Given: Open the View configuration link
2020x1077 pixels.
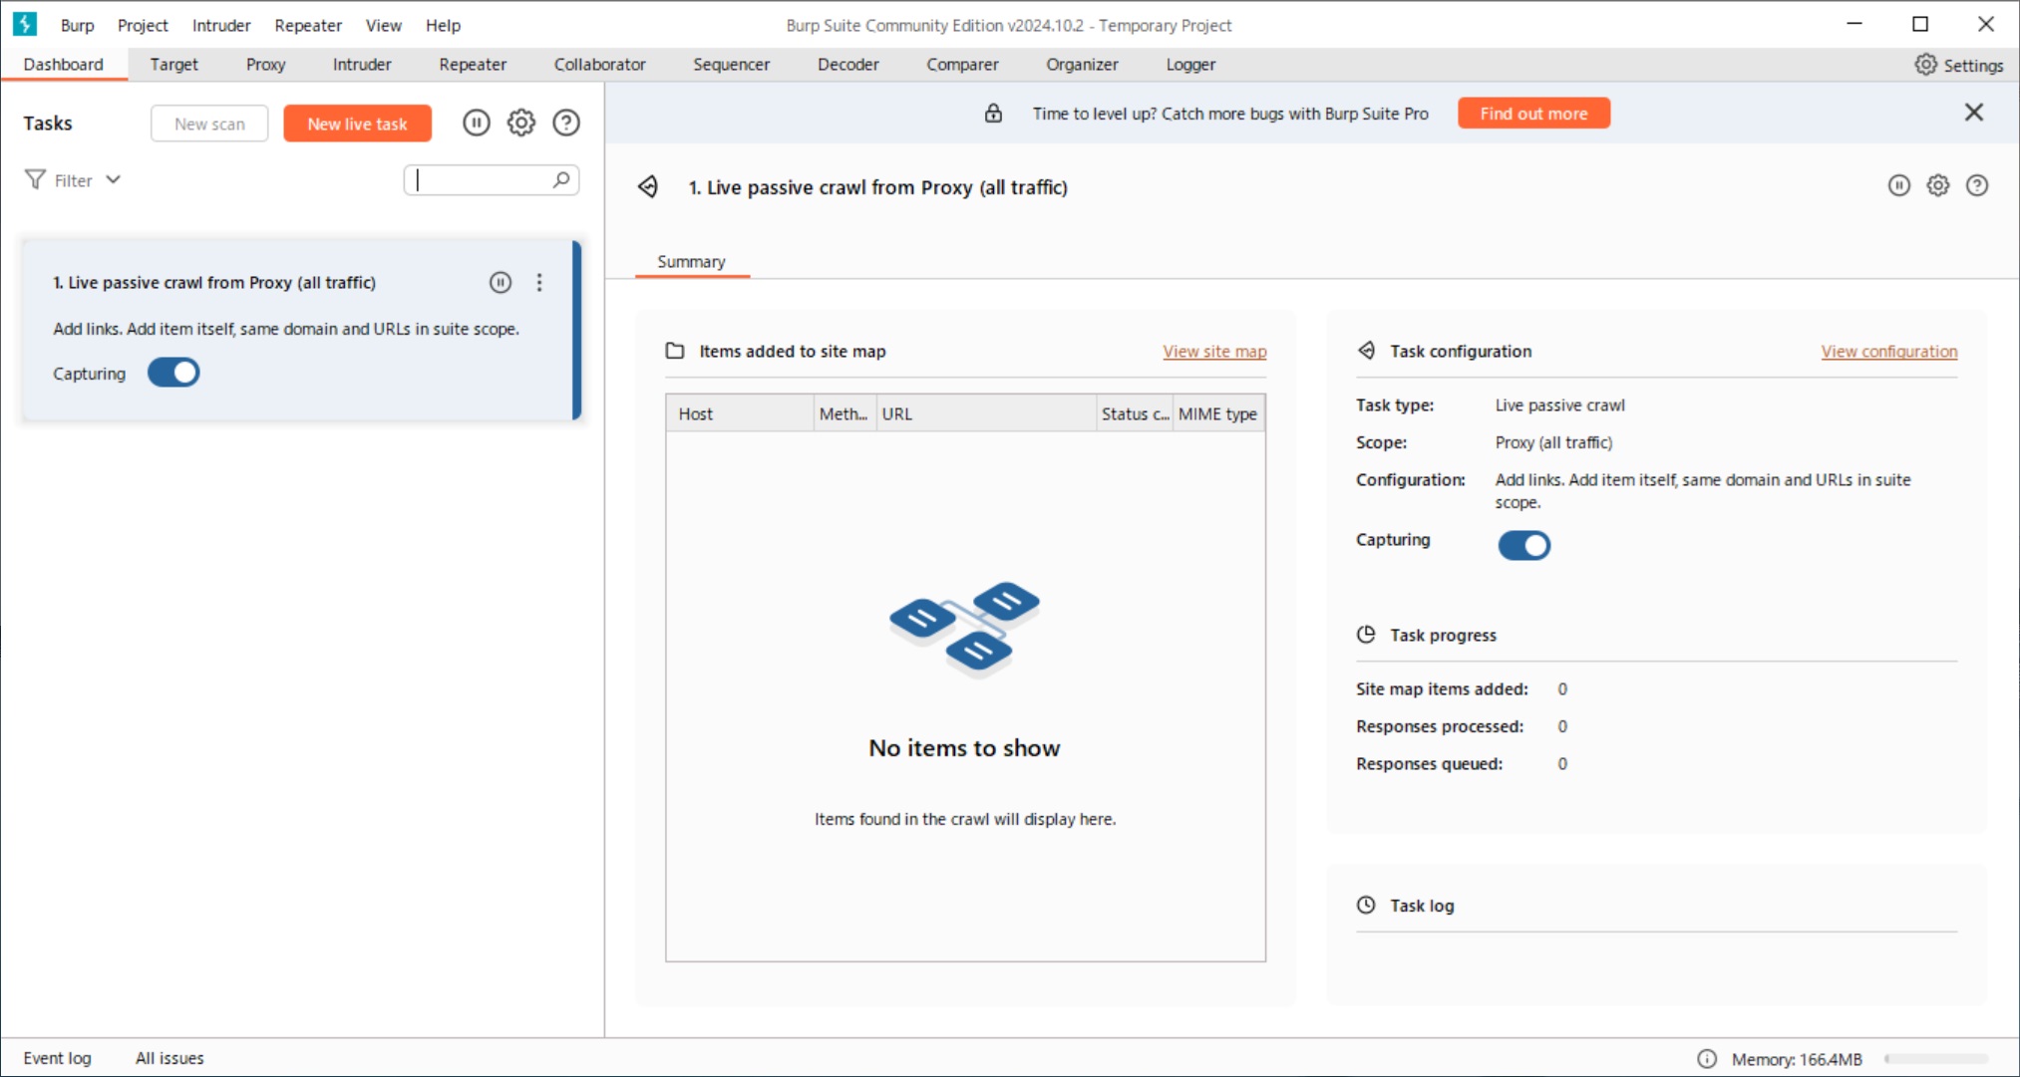Looking at the screenshot, I should point(1888,351).
